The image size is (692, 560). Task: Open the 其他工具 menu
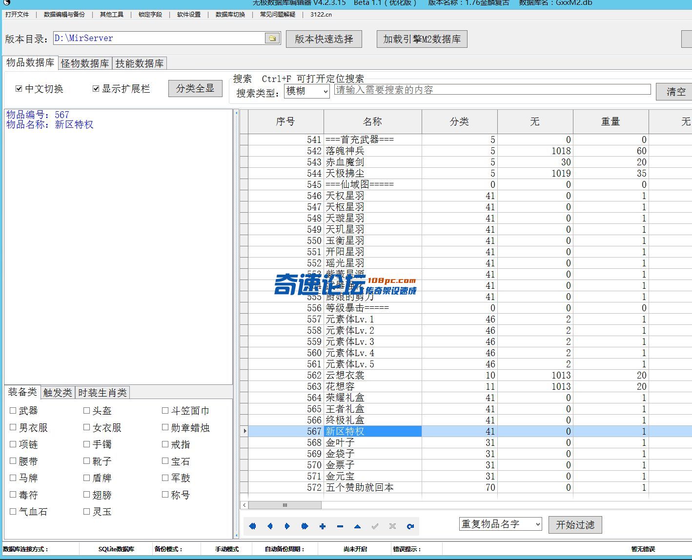(x=112, y=15)
